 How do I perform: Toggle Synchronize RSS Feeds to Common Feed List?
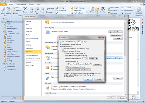52,89
